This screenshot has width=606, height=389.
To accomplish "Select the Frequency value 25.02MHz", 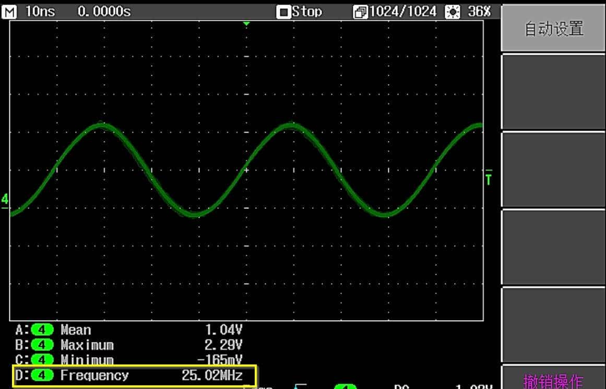I will 212,375.
